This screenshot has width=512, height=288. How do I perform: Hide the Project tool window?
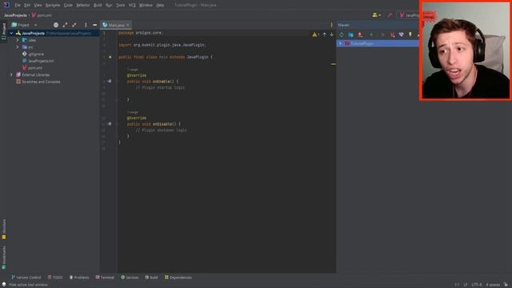[x=94, y=25]
